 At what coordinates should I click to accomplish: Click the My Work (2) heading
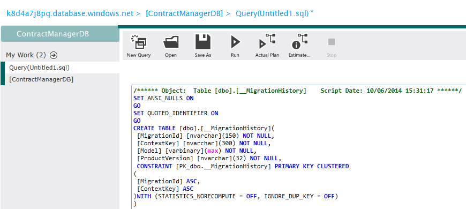[x=26, y=55]
